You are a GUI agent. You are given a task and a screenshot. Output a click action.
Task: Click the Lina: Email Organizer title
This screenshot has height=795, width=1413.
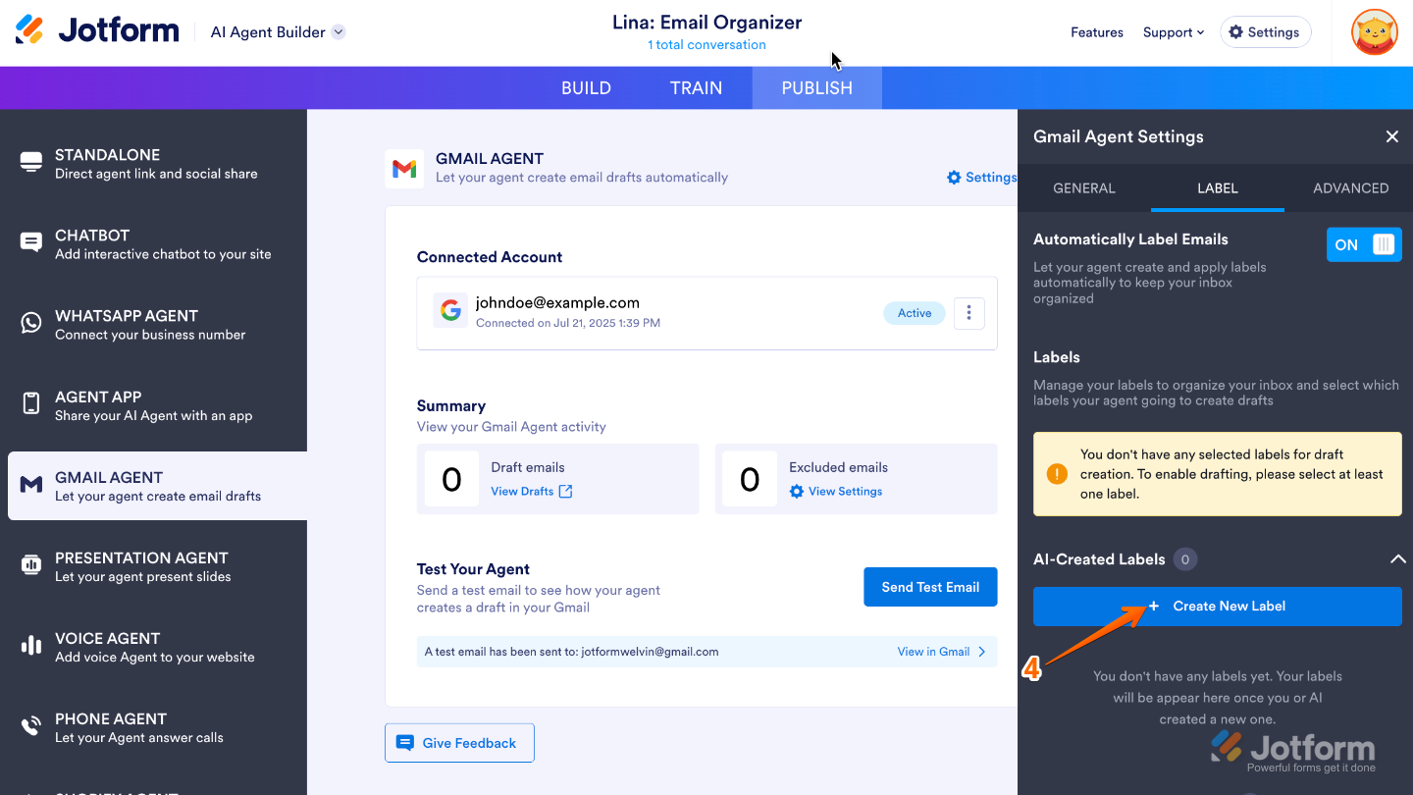click(x=706, y=22)
